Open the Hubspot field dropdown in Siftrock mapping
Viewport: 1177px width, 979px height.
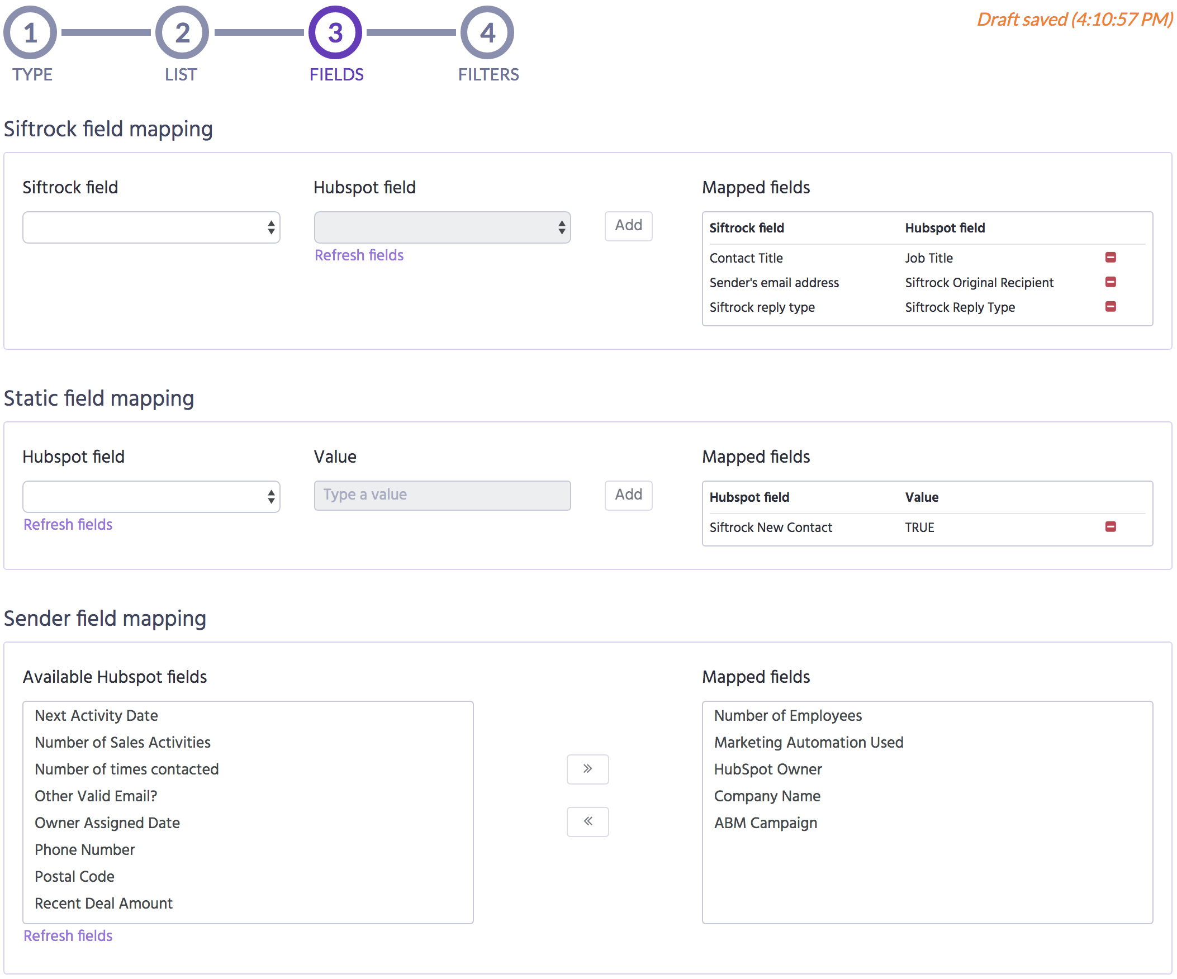click(442, 227)
